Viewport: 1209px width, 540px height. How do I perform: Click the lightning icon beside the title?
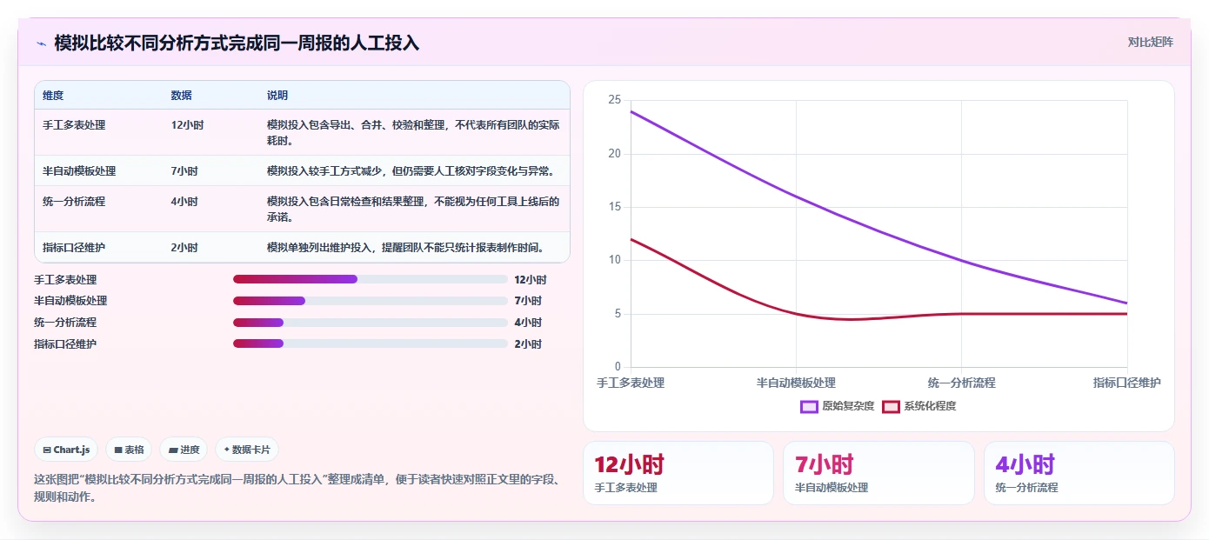tap(41, 43)
